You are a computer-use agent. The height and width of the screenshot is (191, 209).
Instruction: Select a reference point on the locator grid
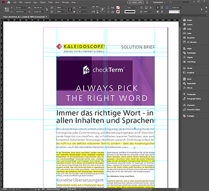[7, 9]
